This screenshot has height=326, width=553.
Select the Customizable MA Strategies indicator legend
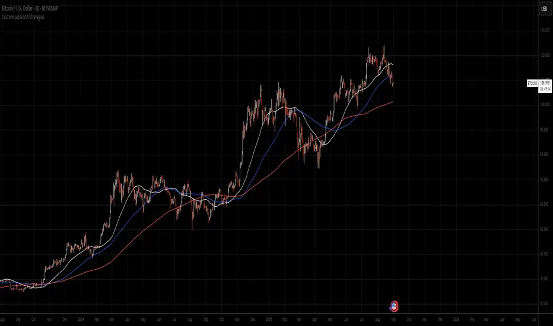[x=23, y=17]
